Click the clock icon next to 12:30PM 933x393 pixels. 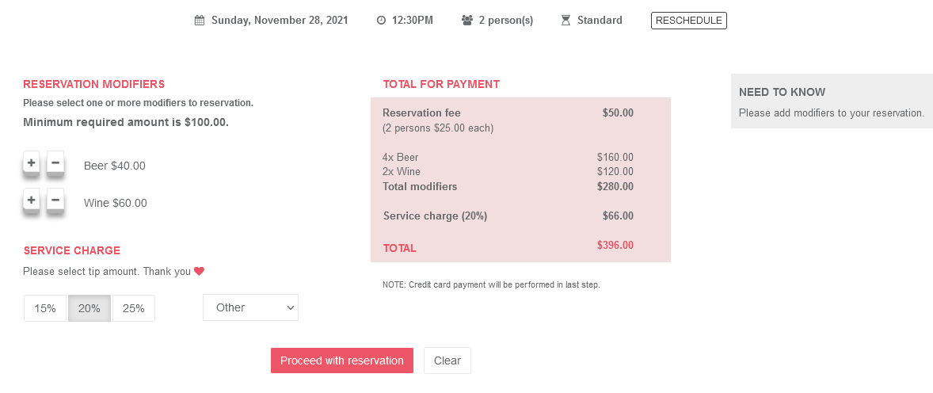pos(382,21)
